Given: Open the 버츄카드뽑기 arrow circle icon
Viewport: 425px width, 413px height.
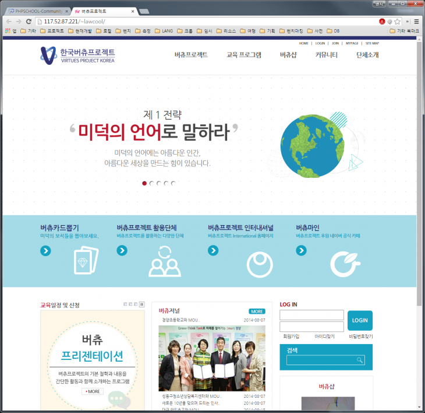Looking at the screenshot, I should [x=45, y=251].
